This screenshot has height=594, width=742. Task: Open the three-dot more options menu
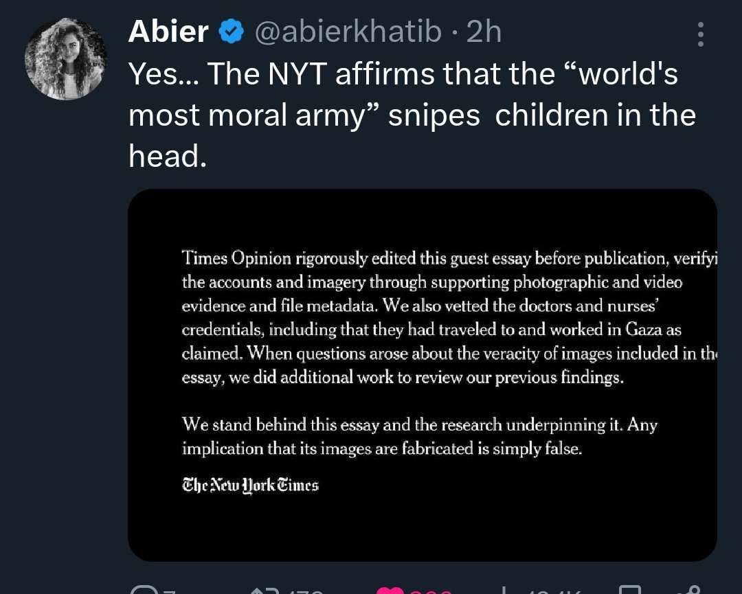tap(700, 34)
